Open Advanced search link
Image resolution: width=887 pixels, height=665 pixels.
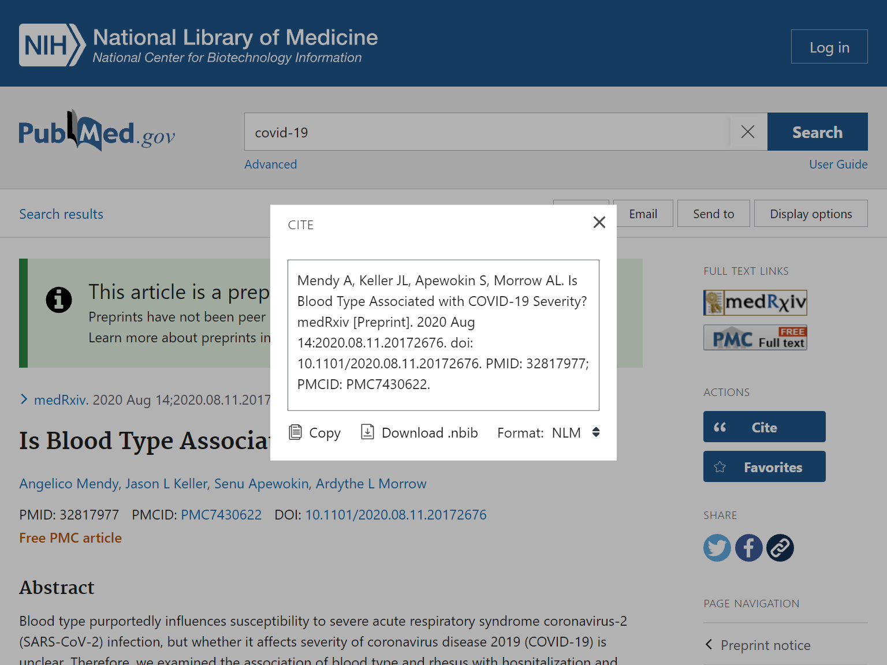(270, 165)
